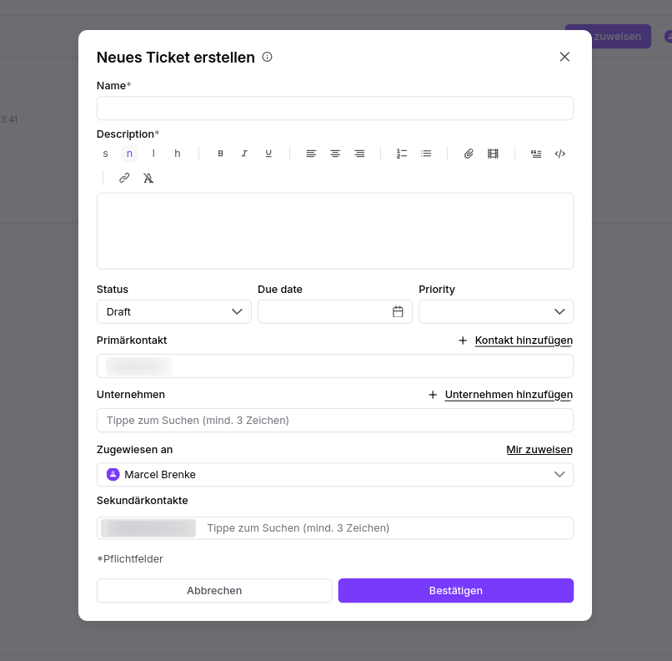This screenshot has width=672, height=661.
Task: Open the Due date calendar picker
Action: click(398, 312)
